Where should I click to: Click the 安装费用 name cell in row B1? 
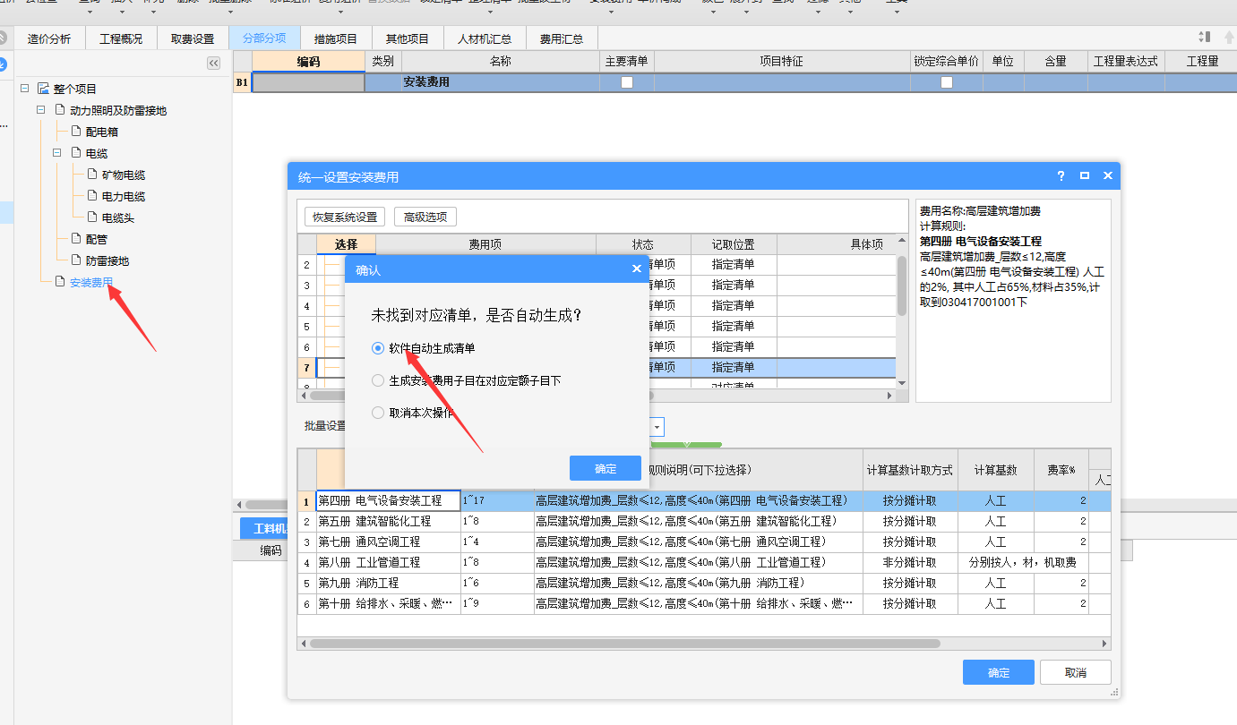click(x=500, y=82)
